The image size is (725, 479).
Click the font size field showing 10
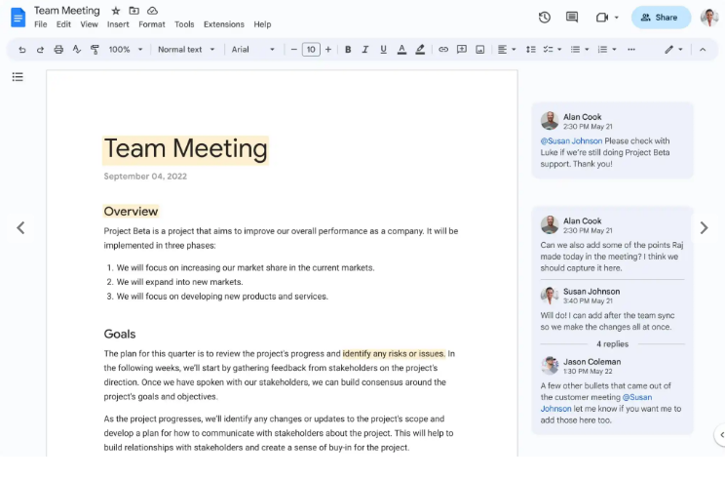point(311,50)
